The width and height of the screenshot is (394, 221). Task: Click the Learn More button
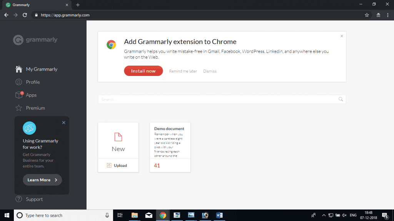[x=42, y=180]
